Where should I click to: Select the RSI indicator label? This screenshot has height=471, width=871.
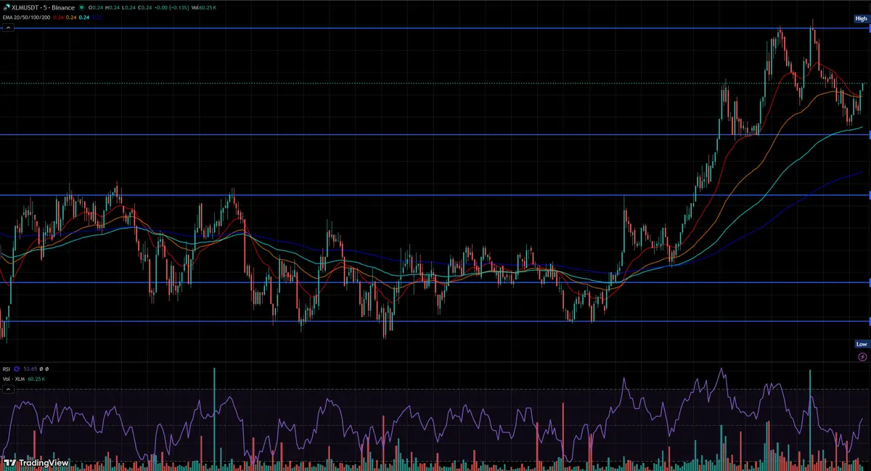pos(7,369)
